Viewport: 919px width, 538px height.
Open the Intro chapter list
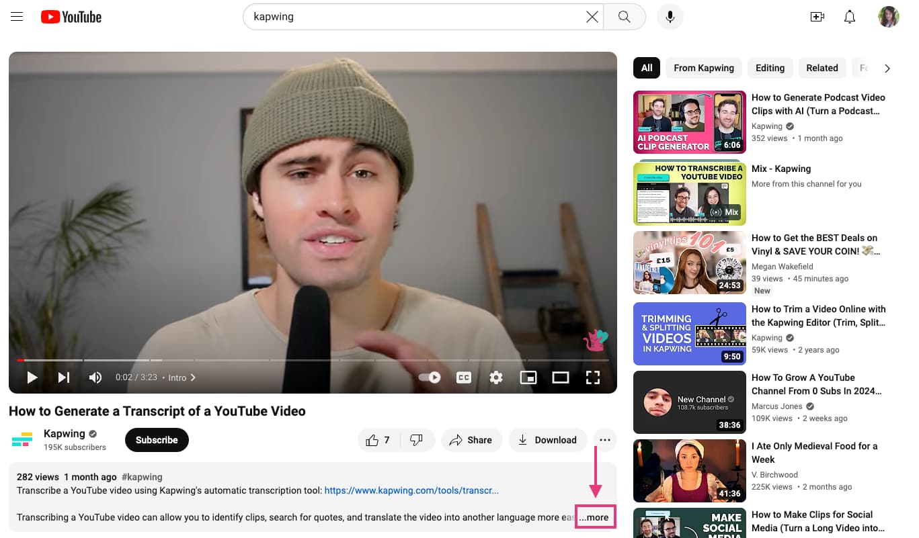pyautogui.click(x=182, y=377)
